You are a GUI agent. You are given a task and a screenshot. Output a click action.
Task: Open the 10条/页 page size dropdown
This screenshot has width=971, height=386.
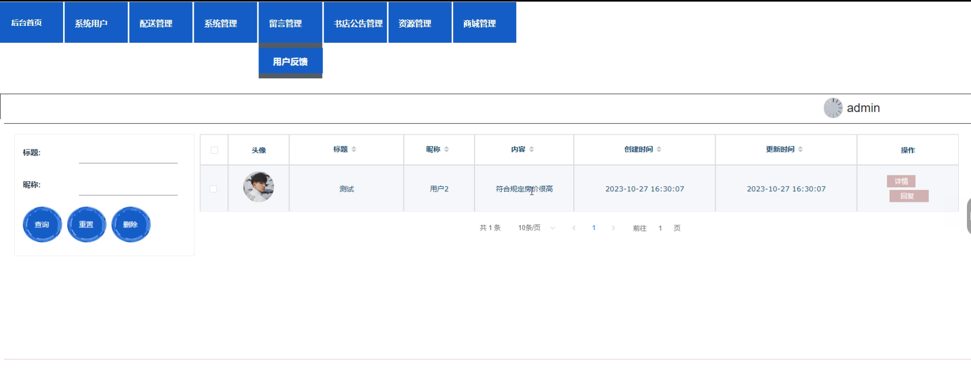(537, 228)
